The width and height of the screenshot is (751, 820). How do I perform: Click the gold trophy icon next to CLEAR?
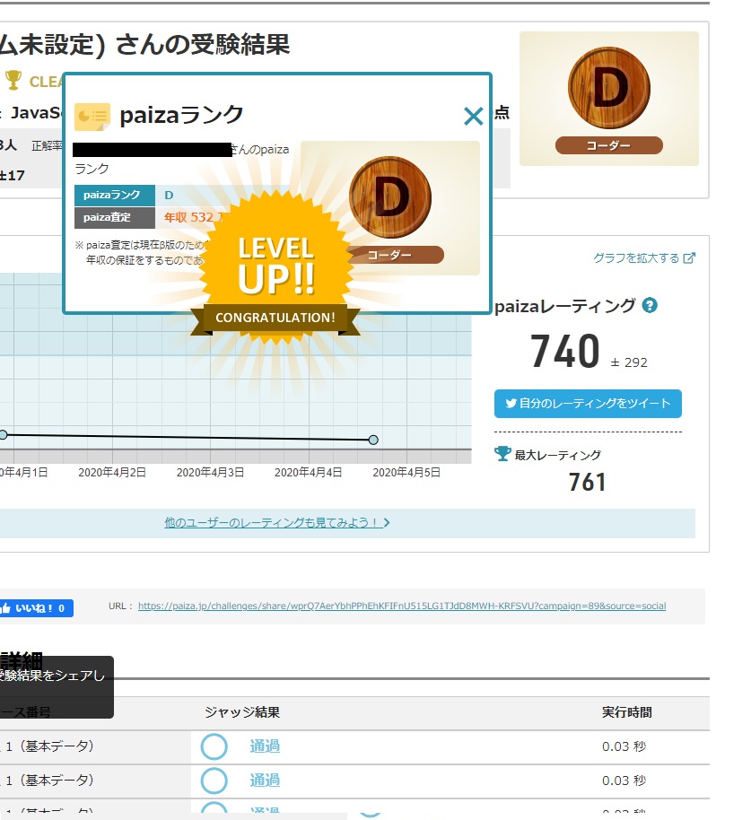click(13, 80)
